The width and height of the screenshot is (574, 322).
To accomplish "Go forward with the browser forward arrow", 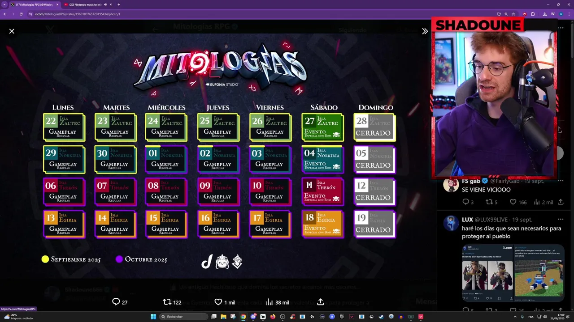I will point(13,14).
